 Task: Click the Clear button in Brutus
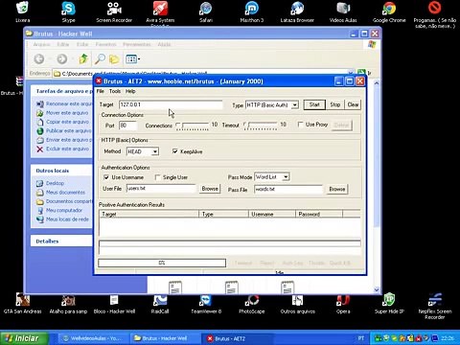pyautogui.click(x=353, y=104)
